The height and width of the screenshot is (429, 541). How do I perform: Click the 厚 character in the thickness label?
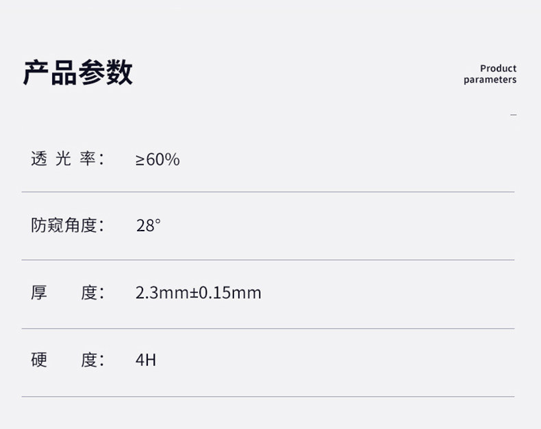(x=39, y=293)
